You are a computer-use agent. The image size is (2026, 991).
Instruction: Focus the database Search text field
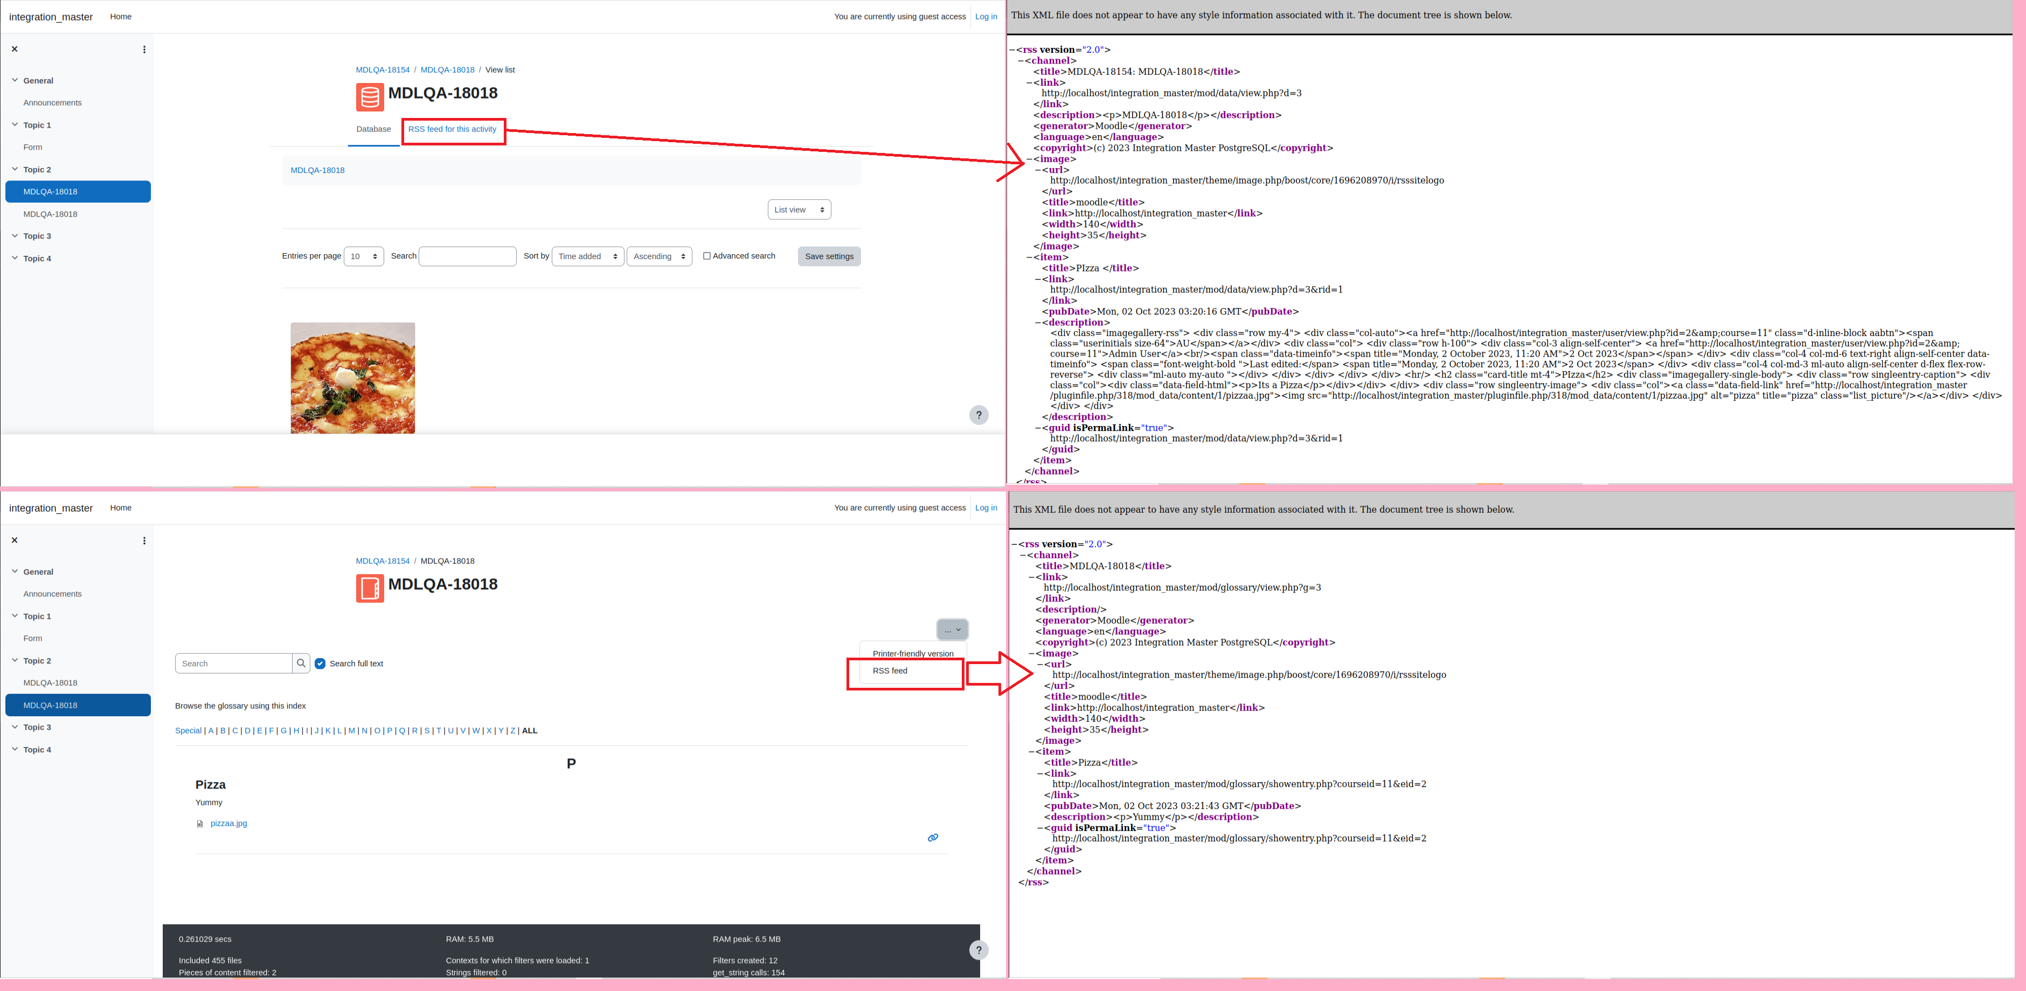pos(467,256)
